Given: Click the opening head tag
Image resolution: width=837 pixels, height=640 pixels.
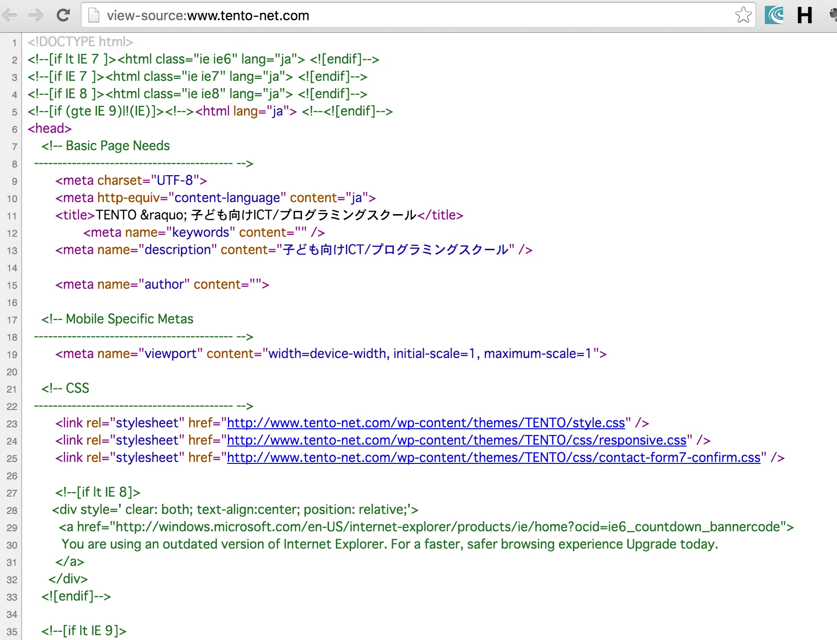Looking at the screenshot, I should (x=50, y=128).
